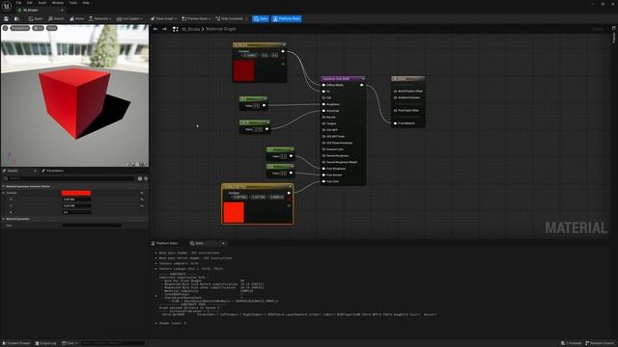Click the Front Material input pin
This screenshot has width=618, height=347.
(x=395, y=123)
